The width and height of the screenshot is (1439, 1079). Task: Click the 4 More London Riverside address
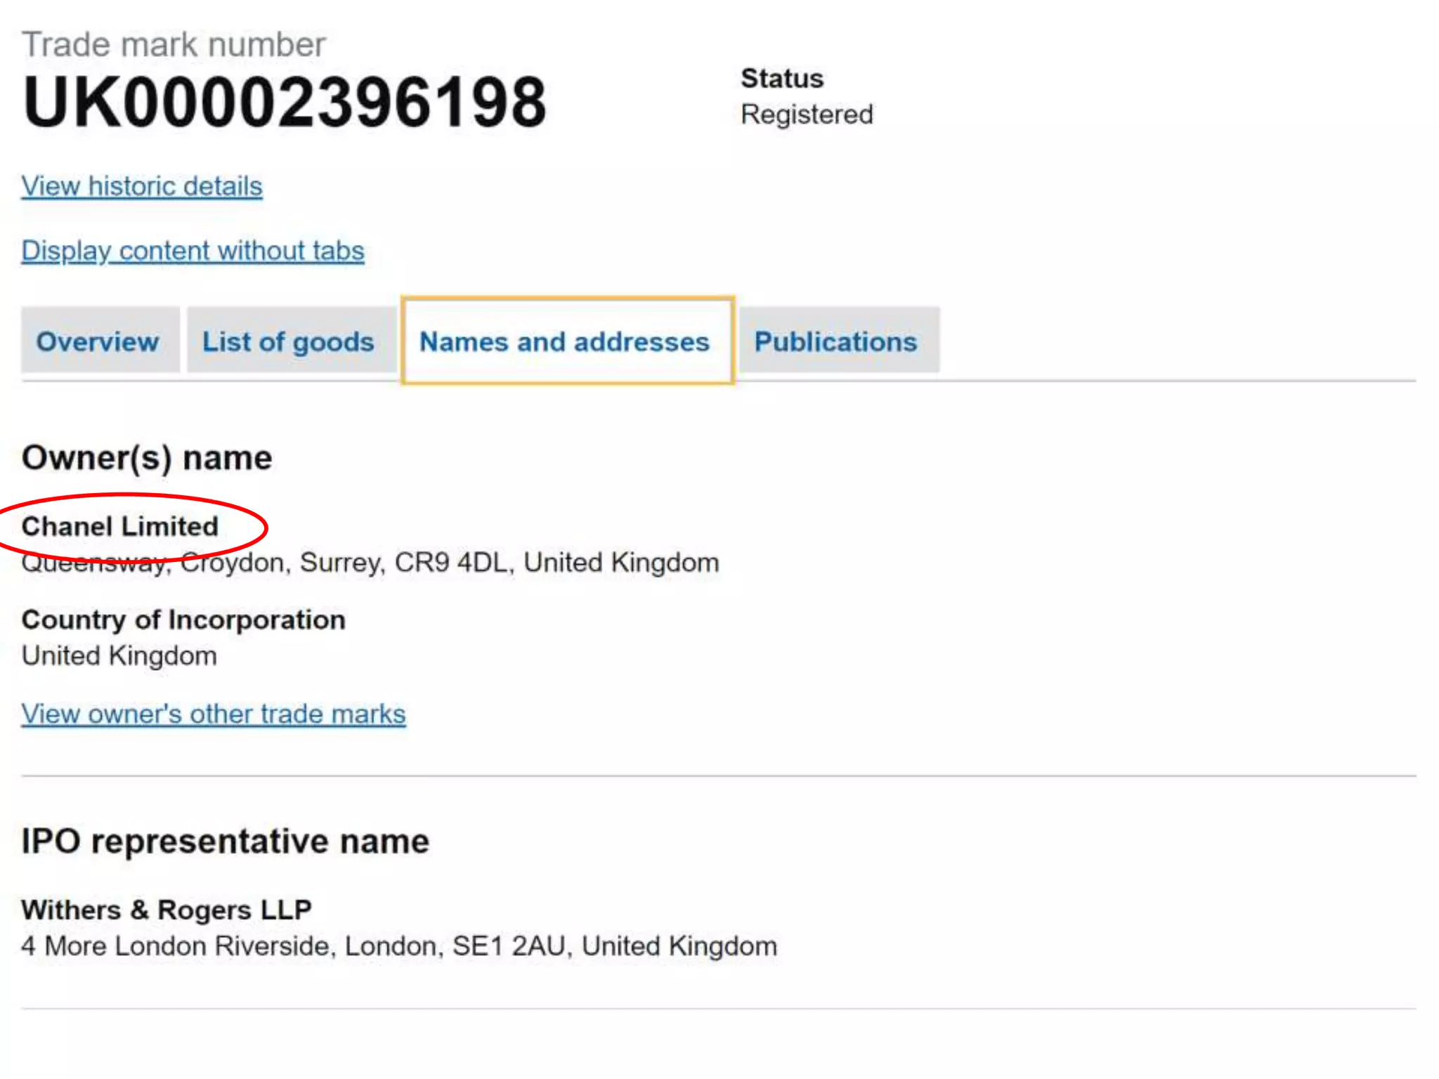point(399,947)
